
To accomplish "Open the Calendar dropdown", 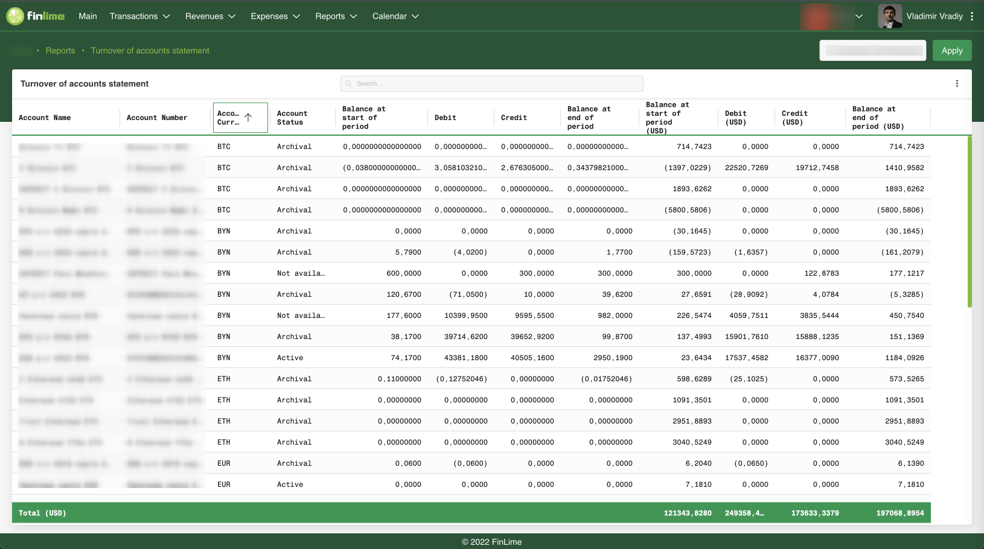I will tap(395, 16).
